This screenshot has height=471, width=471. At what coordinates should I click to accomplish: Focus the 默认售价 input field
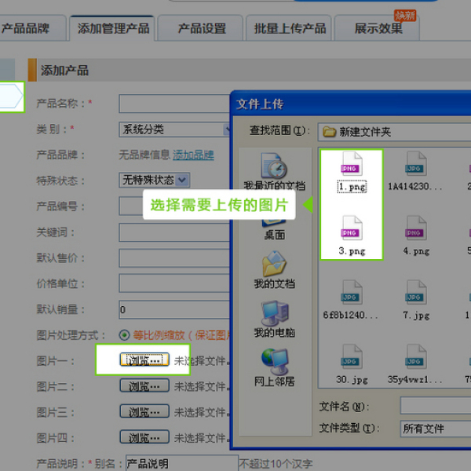click(174, 258)
